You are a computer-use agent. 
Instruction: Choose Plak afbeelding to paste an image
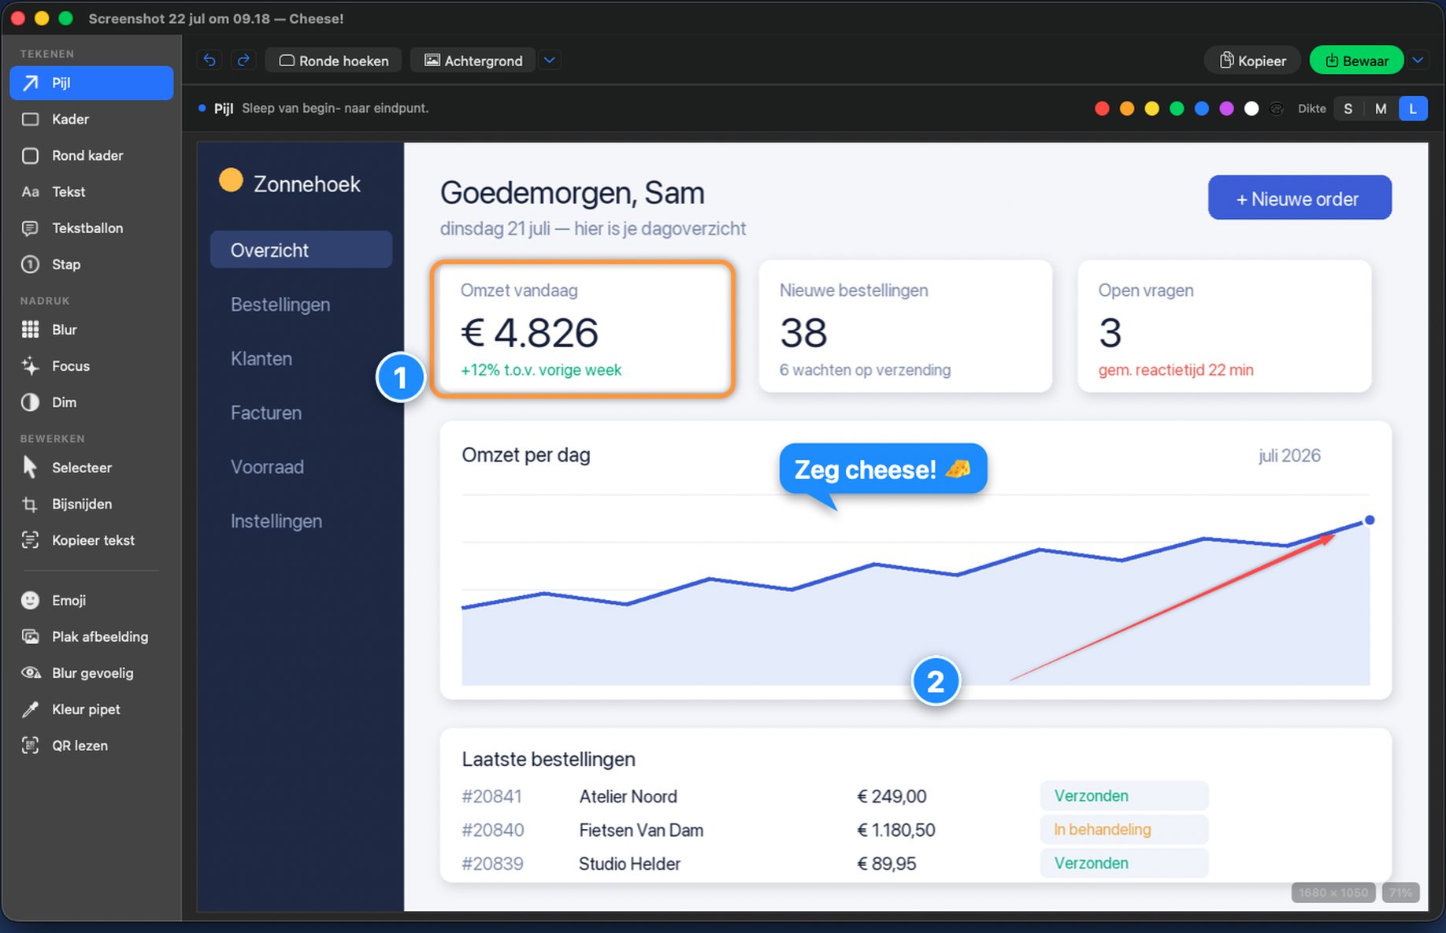point(91,636)
